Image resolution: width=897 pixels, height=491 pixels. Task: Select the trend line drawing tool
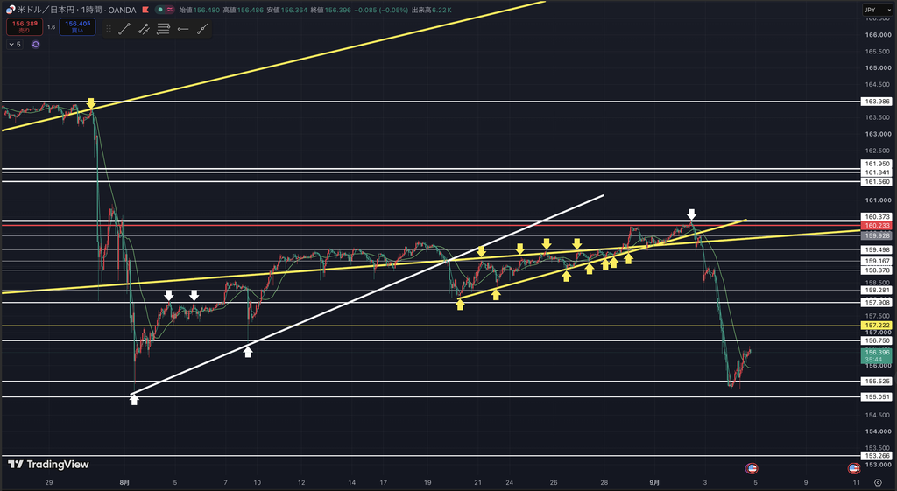(x=124, y=29)
